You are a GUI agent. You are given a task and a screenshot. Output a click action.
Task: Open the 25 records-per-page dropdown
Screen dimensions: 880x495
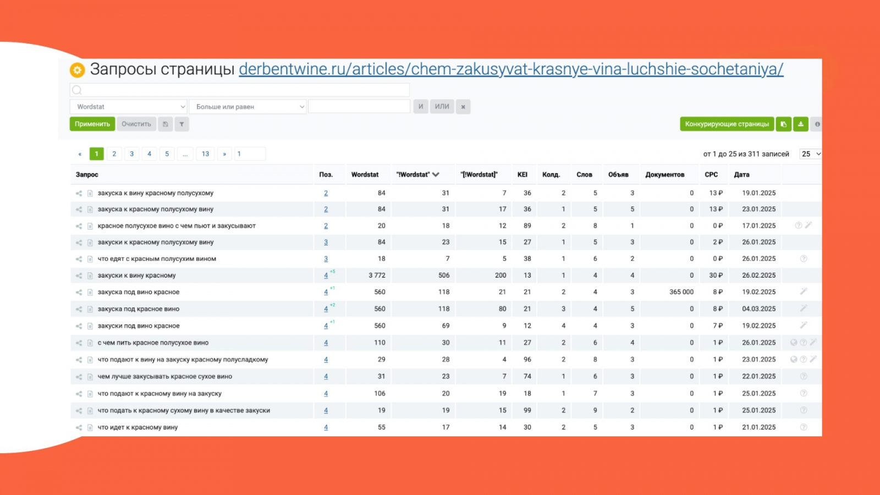(810, 154)
